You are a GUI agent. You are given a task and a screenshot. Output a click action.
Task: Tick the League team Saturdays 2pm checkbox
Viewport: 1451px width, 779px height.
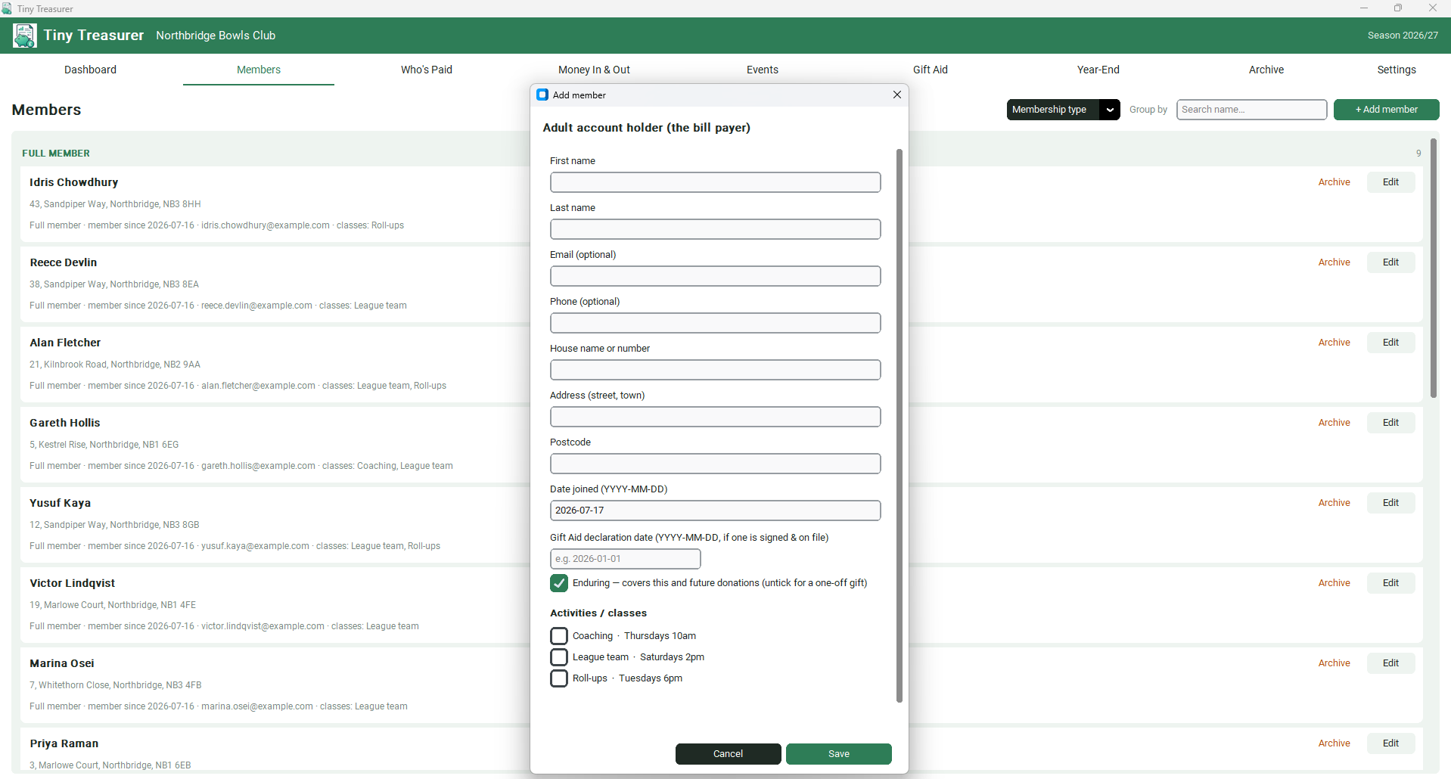click(x=559, y=657)
